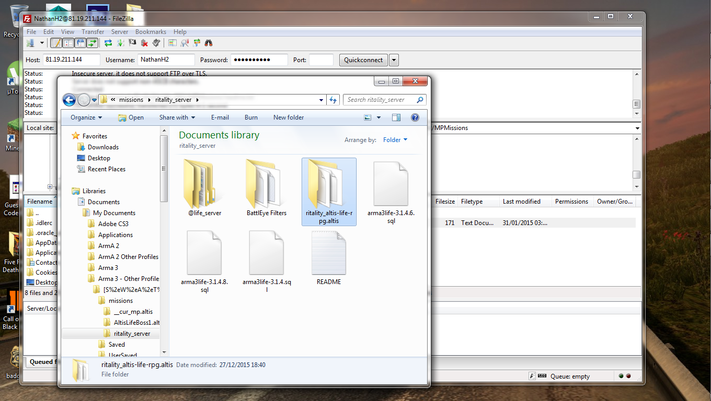
Task: Cancel current operation icon in FileZilla
Action: [x=132, y=43]
